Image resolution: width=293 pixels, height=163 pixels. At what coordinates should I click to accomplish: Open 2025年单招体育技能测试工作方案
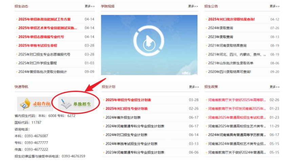(44, 19)
